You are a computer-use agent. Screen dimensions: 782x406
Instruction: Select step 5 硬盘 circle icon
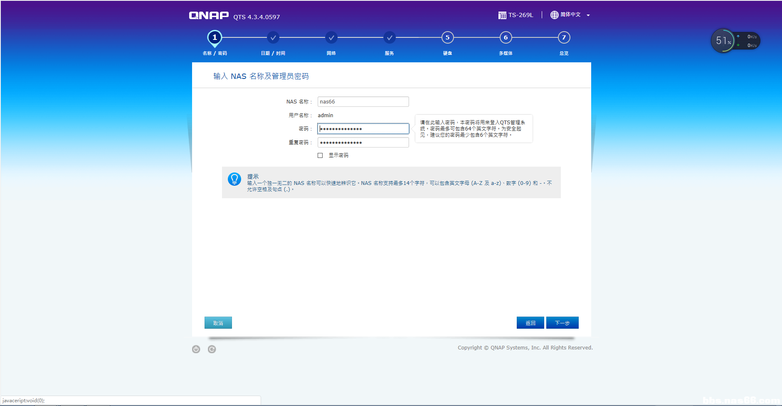(x=447, y=37)
